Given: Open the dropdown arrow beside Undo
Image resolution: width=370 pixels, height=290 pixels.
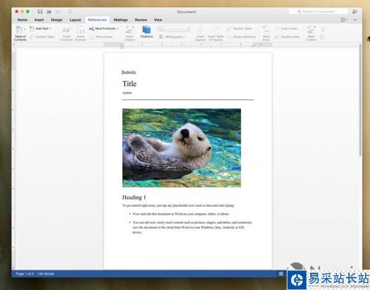Looking at the screenshot, I should coord(63,12).
